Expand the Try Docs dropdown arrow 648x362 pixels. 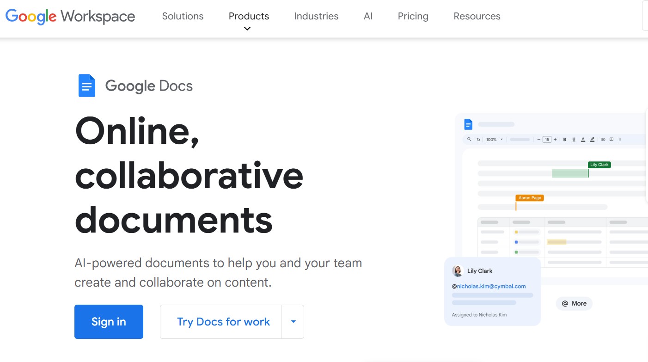(293, 322)
